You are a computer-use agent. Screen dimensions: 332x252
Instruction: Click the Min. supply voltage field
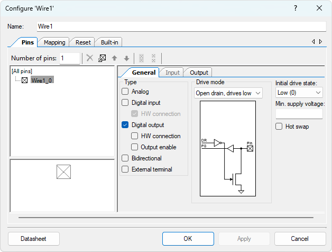coord(299,114)
